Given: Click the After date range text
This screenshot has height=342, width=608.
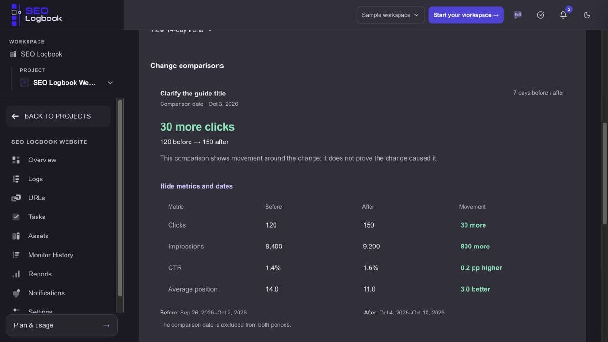Looking at the screenshot, I should (404, 313).
